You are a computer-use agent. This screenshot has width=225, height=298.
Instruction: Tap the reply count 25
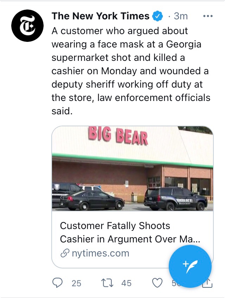(x=76, y=283)
